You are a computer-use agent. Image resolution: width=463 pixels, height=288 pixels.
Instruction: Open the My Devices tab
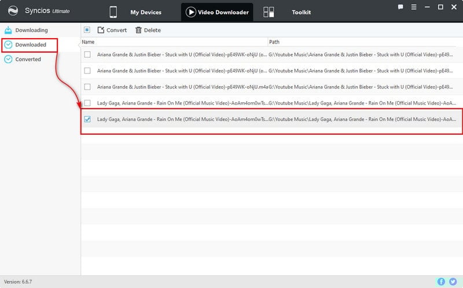point(146,12)
